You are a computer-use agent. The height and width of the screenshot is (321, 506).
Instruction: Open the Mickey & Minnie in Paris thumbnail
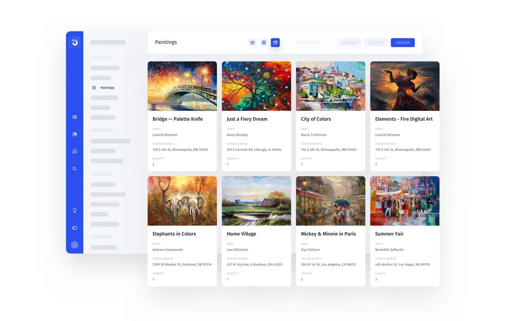tap(330, 201)
